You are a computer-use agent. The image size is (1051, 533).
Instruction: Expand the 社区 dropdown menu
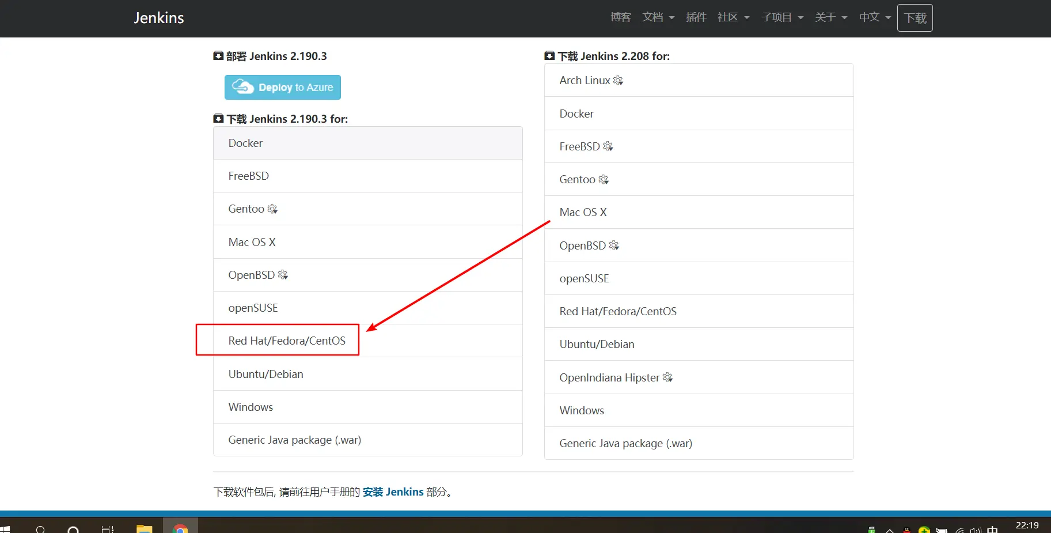(734, 17)
